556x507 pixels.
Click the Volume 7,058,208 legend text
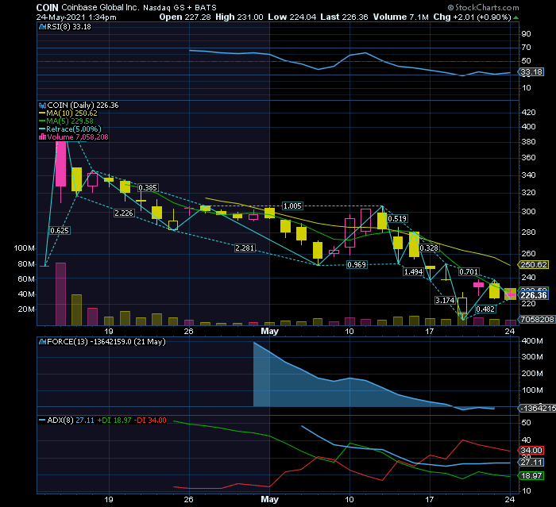click(x=78, y=137)
